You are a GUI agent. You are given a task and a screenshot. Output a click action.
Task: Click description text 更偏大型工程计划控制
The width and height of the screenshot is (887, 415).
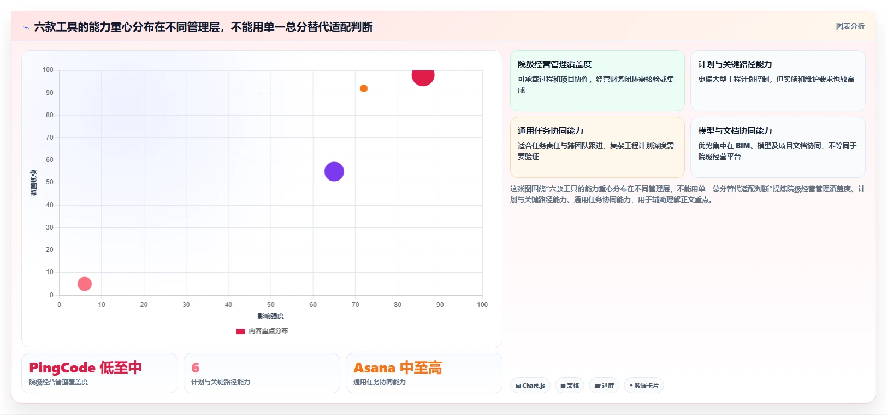pyautogui.click(x=776, y=79)
